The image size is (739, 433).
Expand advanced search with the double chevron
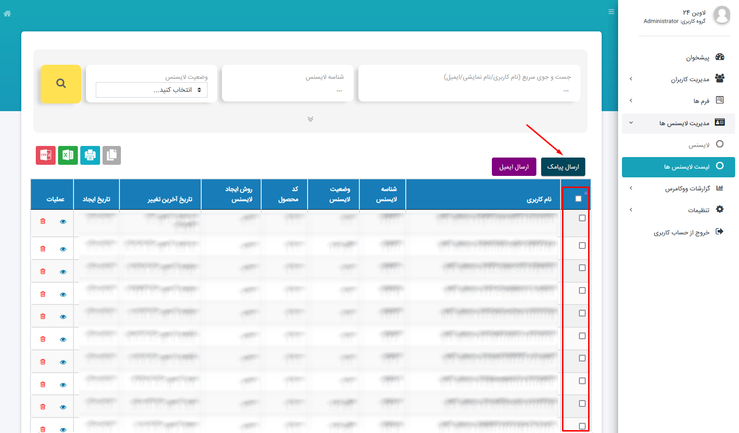[310, 119]
